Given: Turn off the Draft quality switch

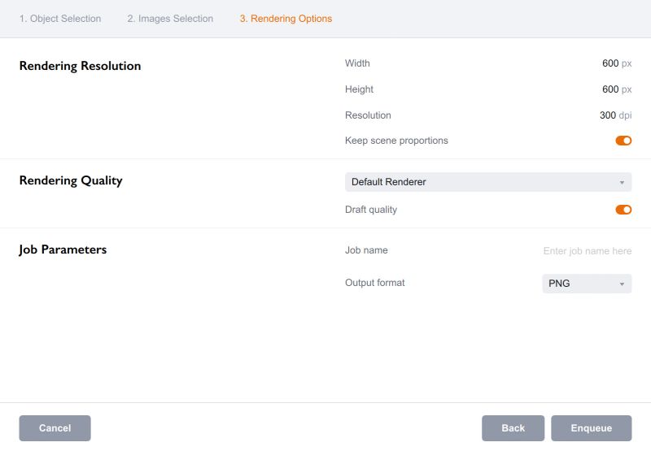Looking at the screenshot, I should [x=623, y=210].
